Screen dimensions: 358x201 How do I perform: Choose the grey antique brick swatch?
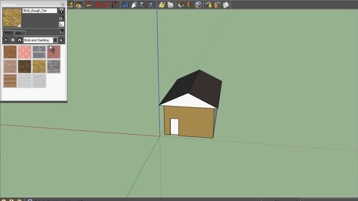pos(54,66)
